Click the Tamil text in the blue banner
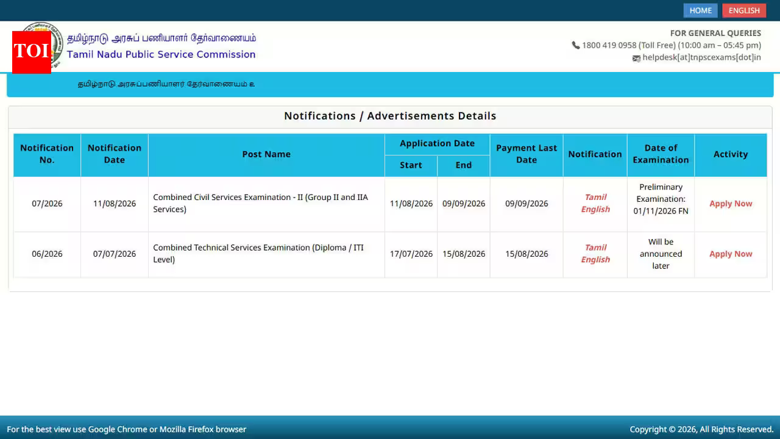This screenshot has width=780, height=439. click(x=166, y=84)
